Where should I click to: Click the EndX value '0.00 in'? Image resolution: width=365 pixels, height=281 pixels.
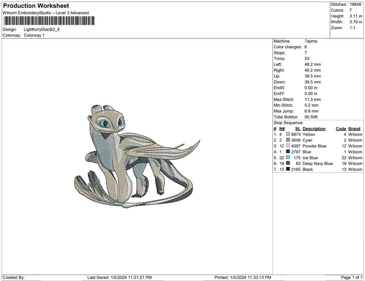click(311, 88)
